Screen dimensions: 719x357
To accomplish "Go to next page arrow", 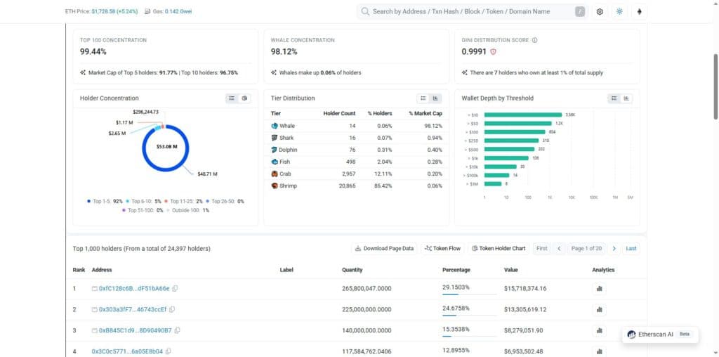I will pyautogui.click(x=614, y=248).
